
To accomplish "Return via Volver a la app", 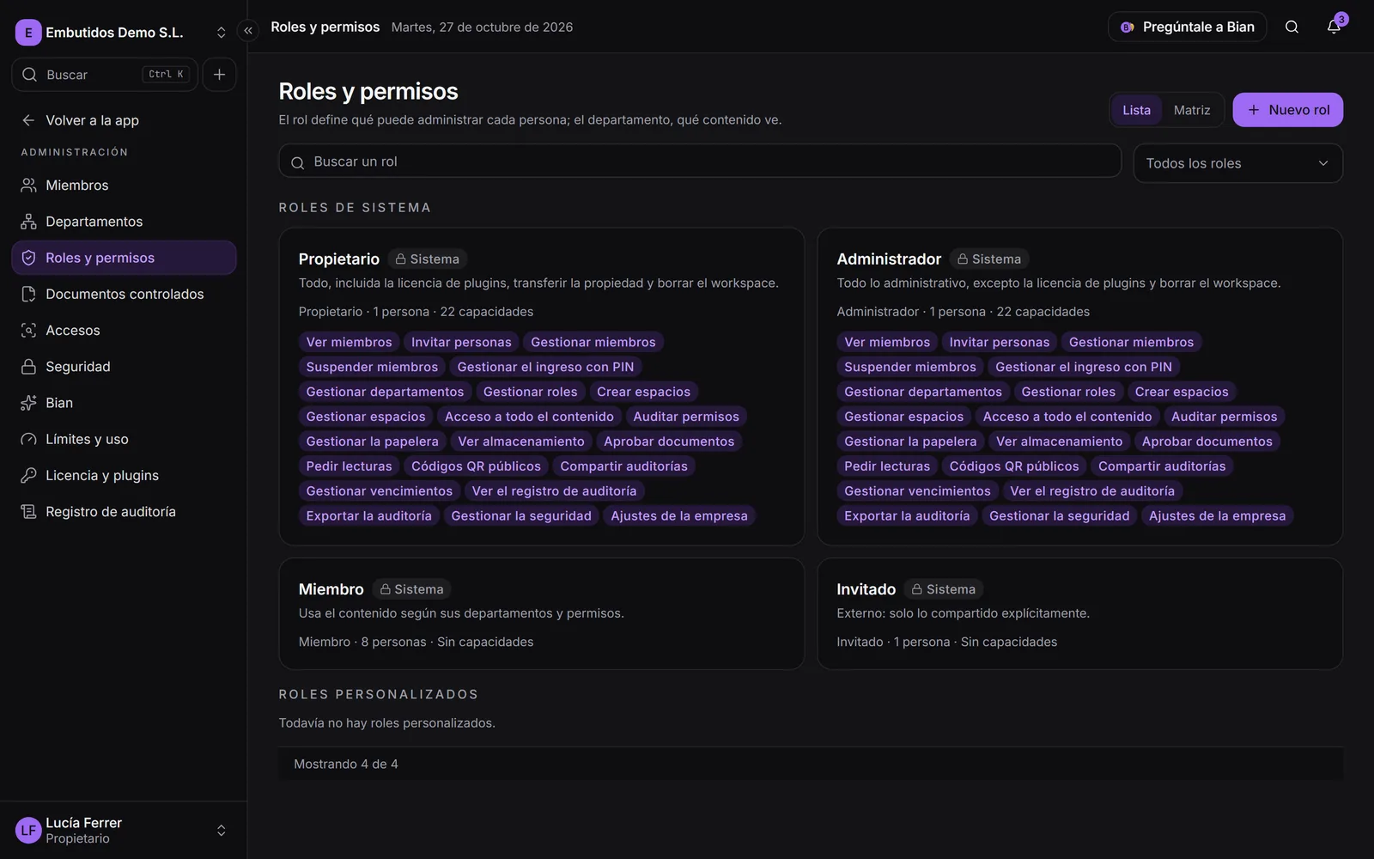I will 124,120.
